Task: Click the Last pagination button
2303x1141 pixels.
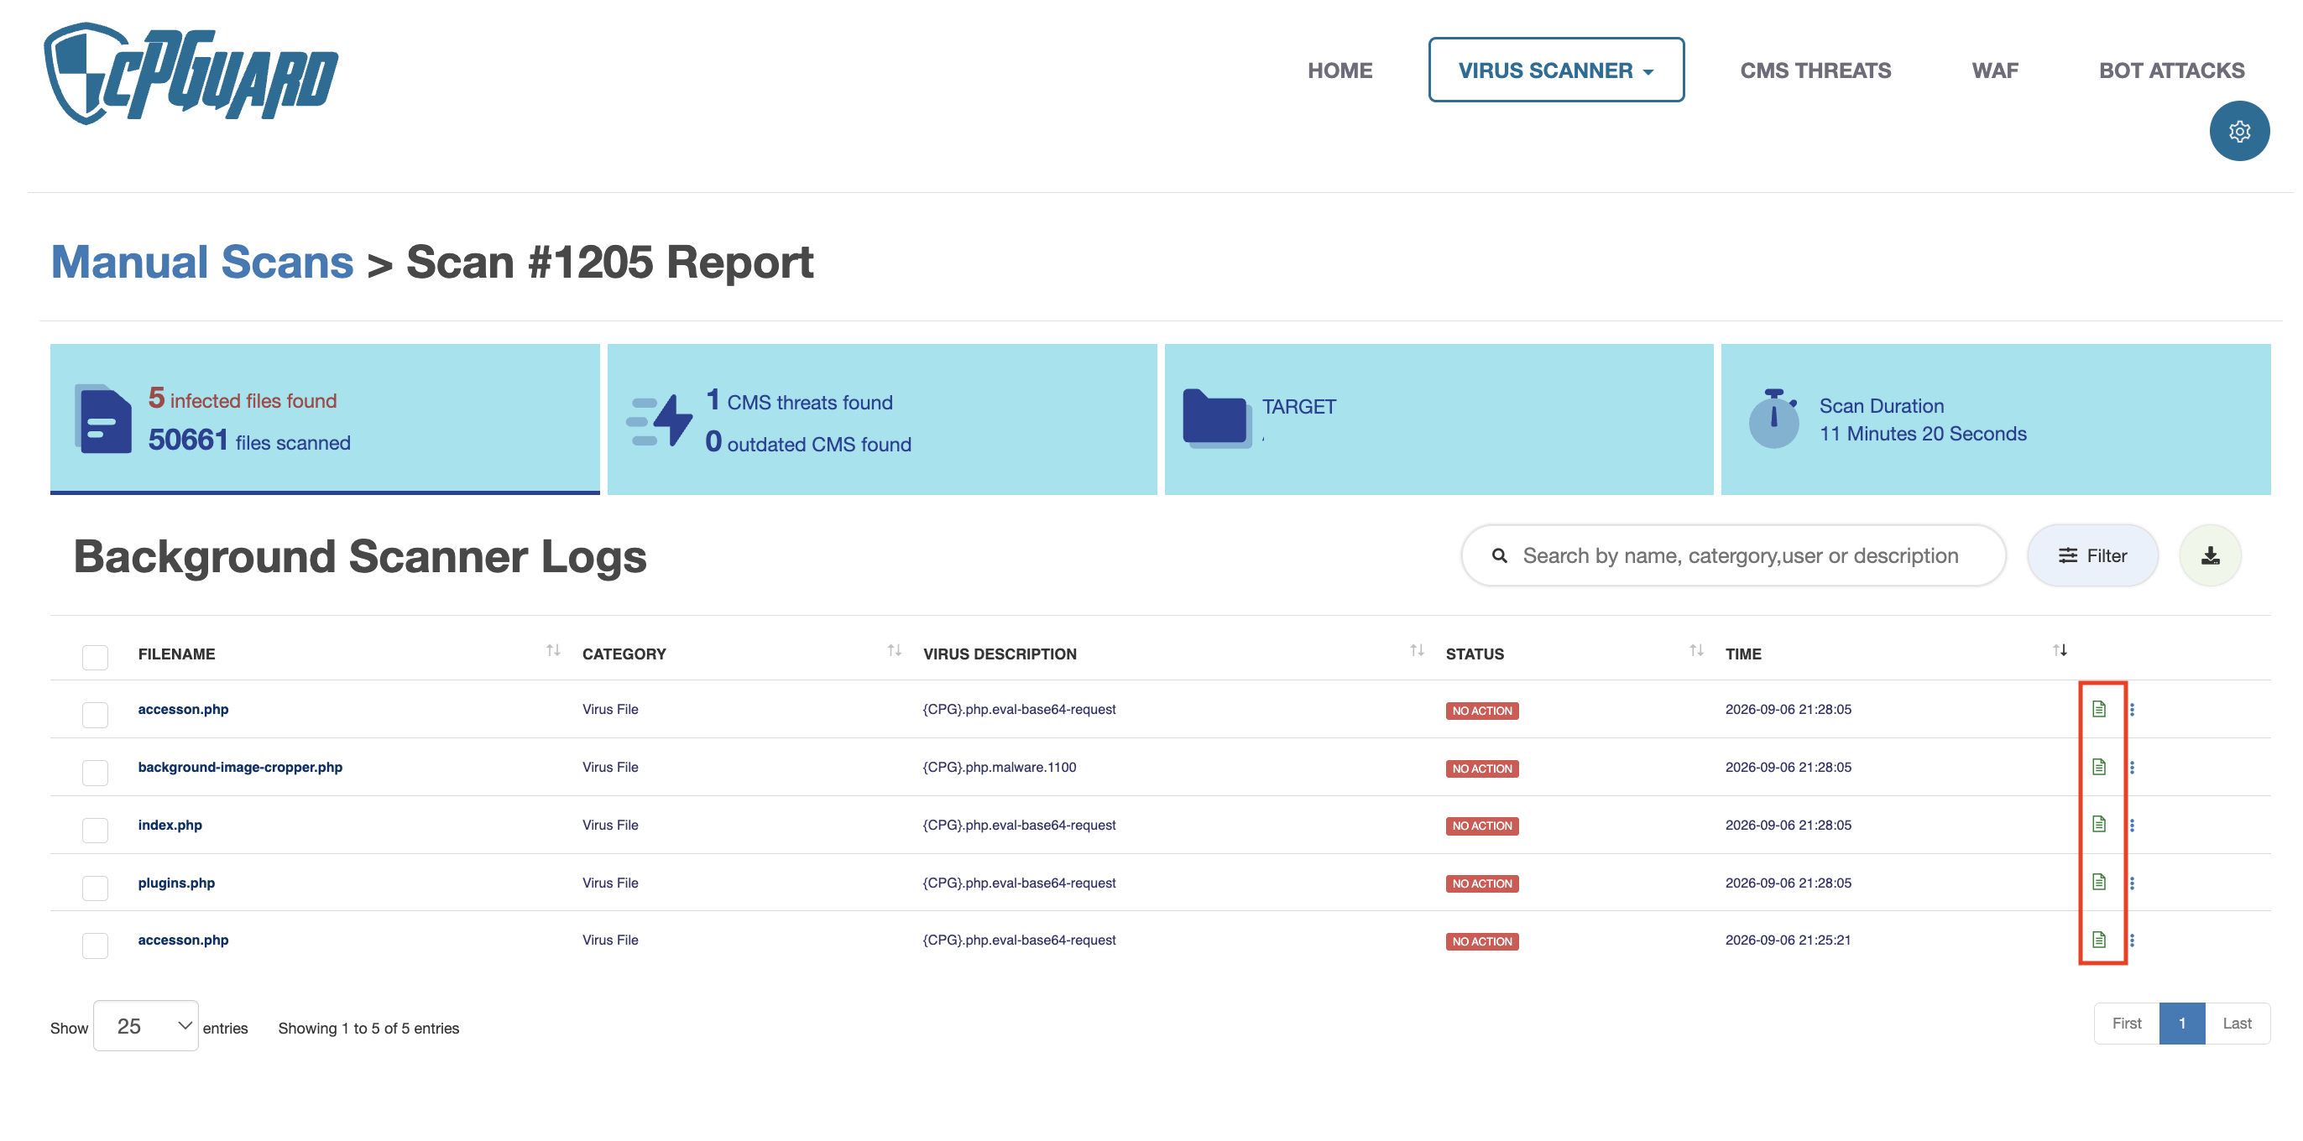Action: click(x=2237, y=1023)
